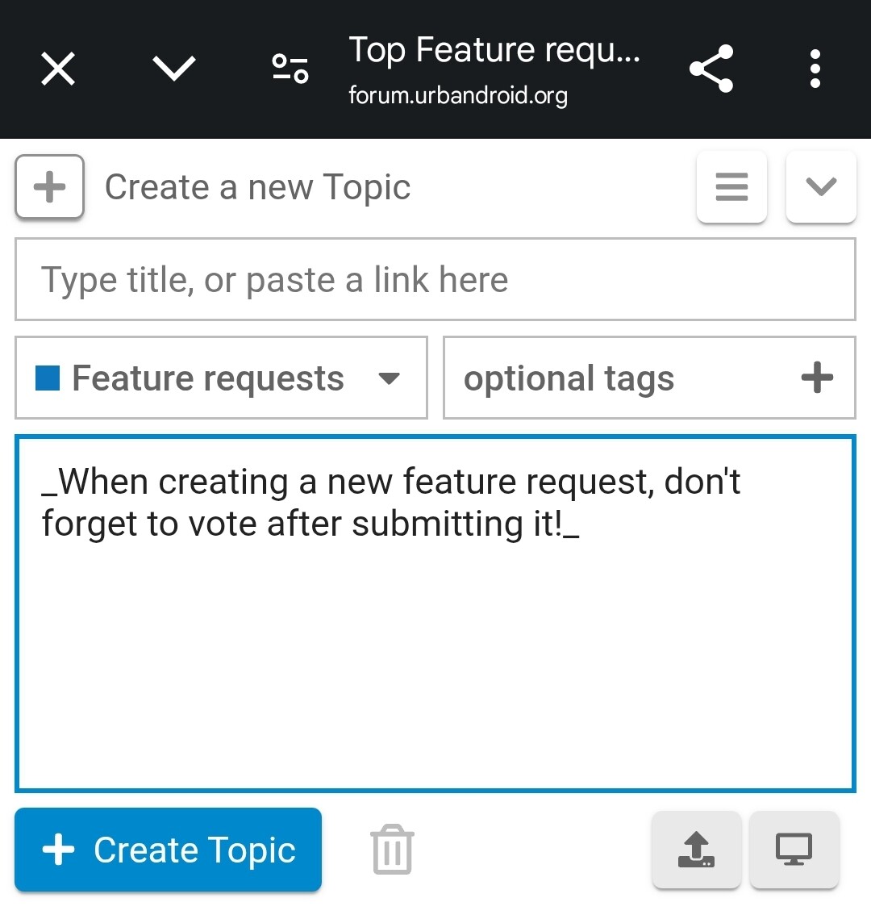Add a tag with plus icon
Viewport: 871px width, 919px height.
(817, 378)
